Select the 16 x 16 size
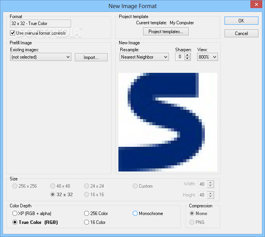The height and width of the screenshot is (237, 265). pos(94,195)
